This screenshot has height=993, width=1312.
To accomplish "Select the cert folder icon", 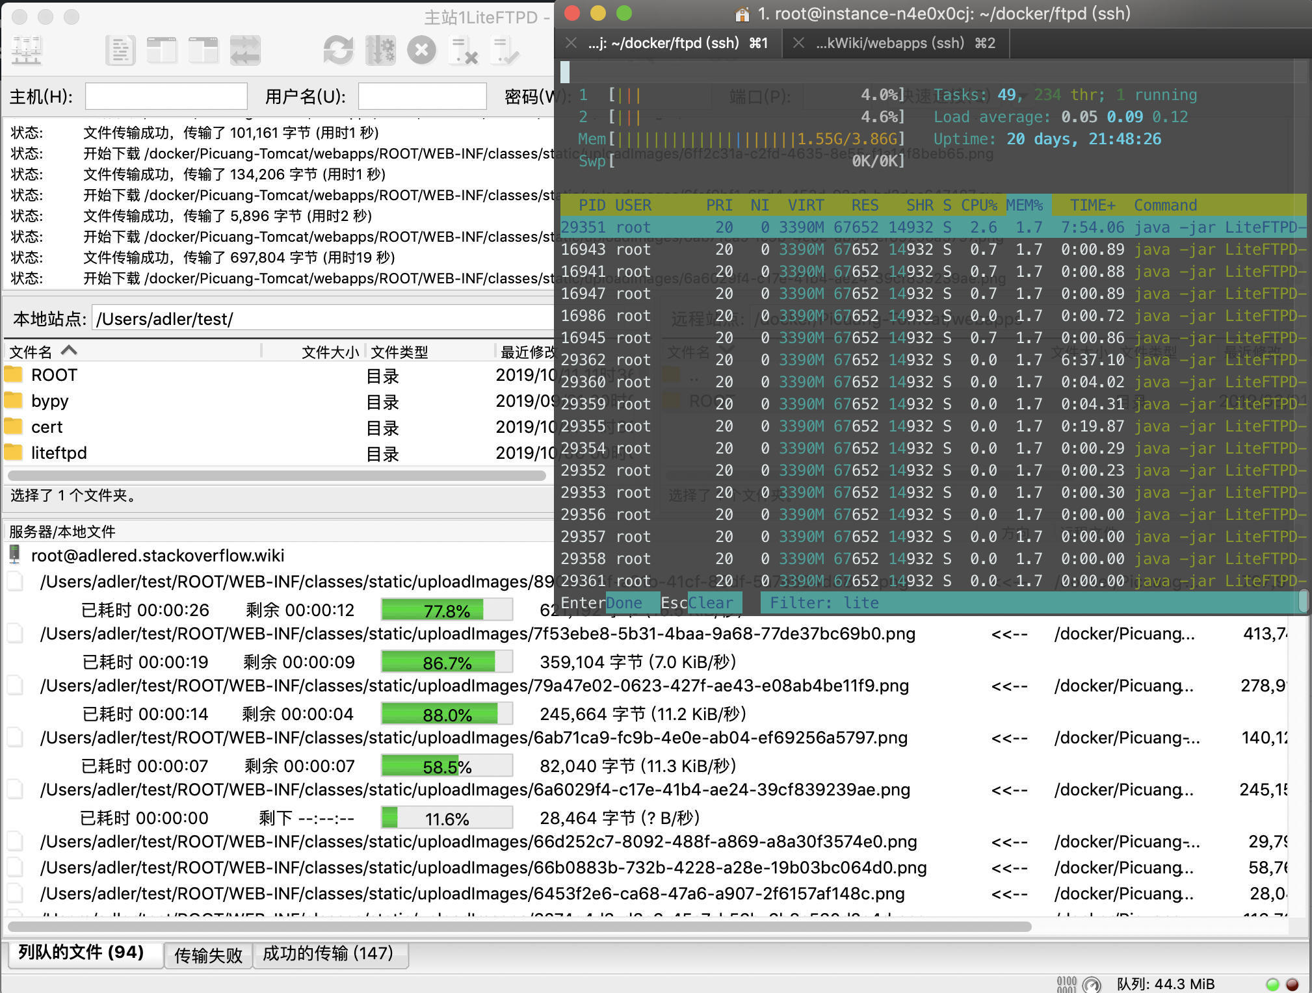I will [x=13, y=426].
